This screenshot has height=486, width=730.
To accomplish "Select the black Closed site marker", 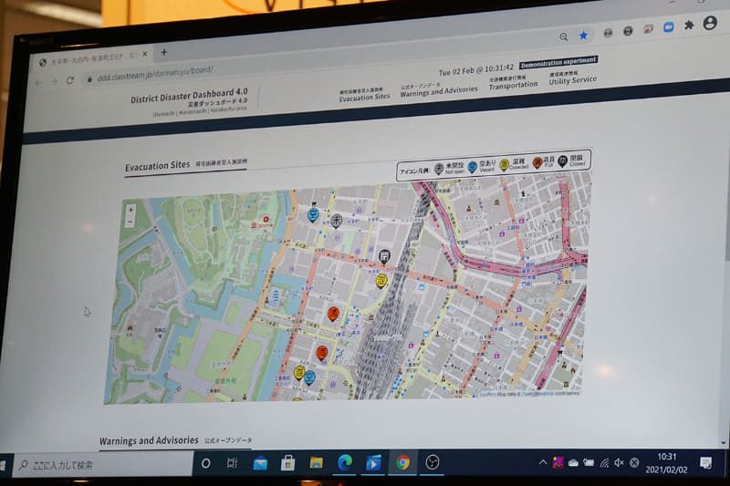I will [384, 256].
